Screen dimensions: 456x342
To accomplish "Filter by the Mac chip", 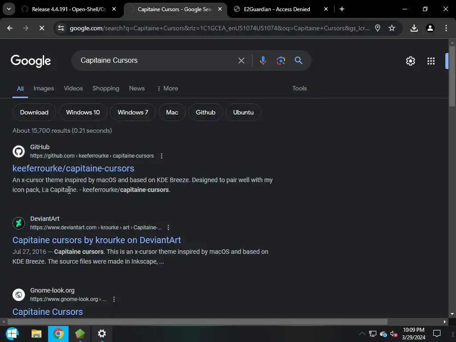I will (172, 112).
